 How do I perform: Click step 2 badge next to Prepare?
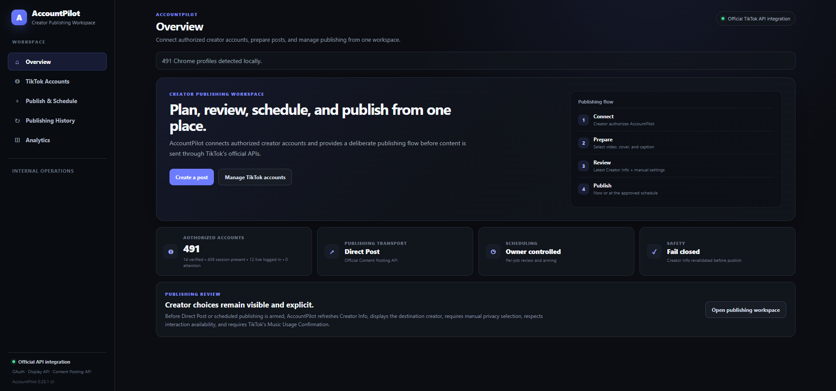tap(583, 143)
